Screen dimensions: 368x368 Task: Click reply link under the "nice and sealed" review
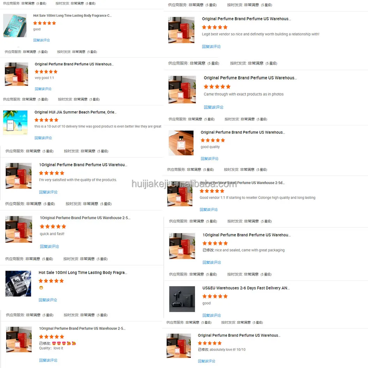click(212, 262)
